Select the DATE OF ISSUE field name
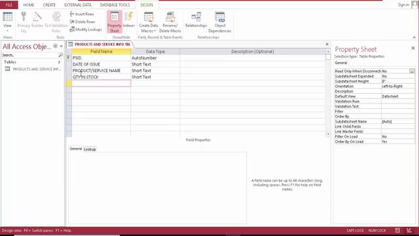 (x=101, y=64)
